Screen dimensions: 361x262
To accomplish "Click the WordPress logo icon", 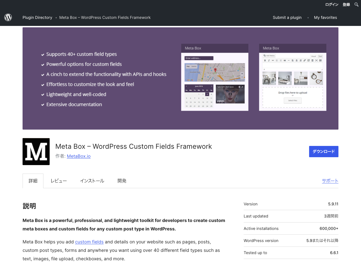I will click(x=8, y=17).
